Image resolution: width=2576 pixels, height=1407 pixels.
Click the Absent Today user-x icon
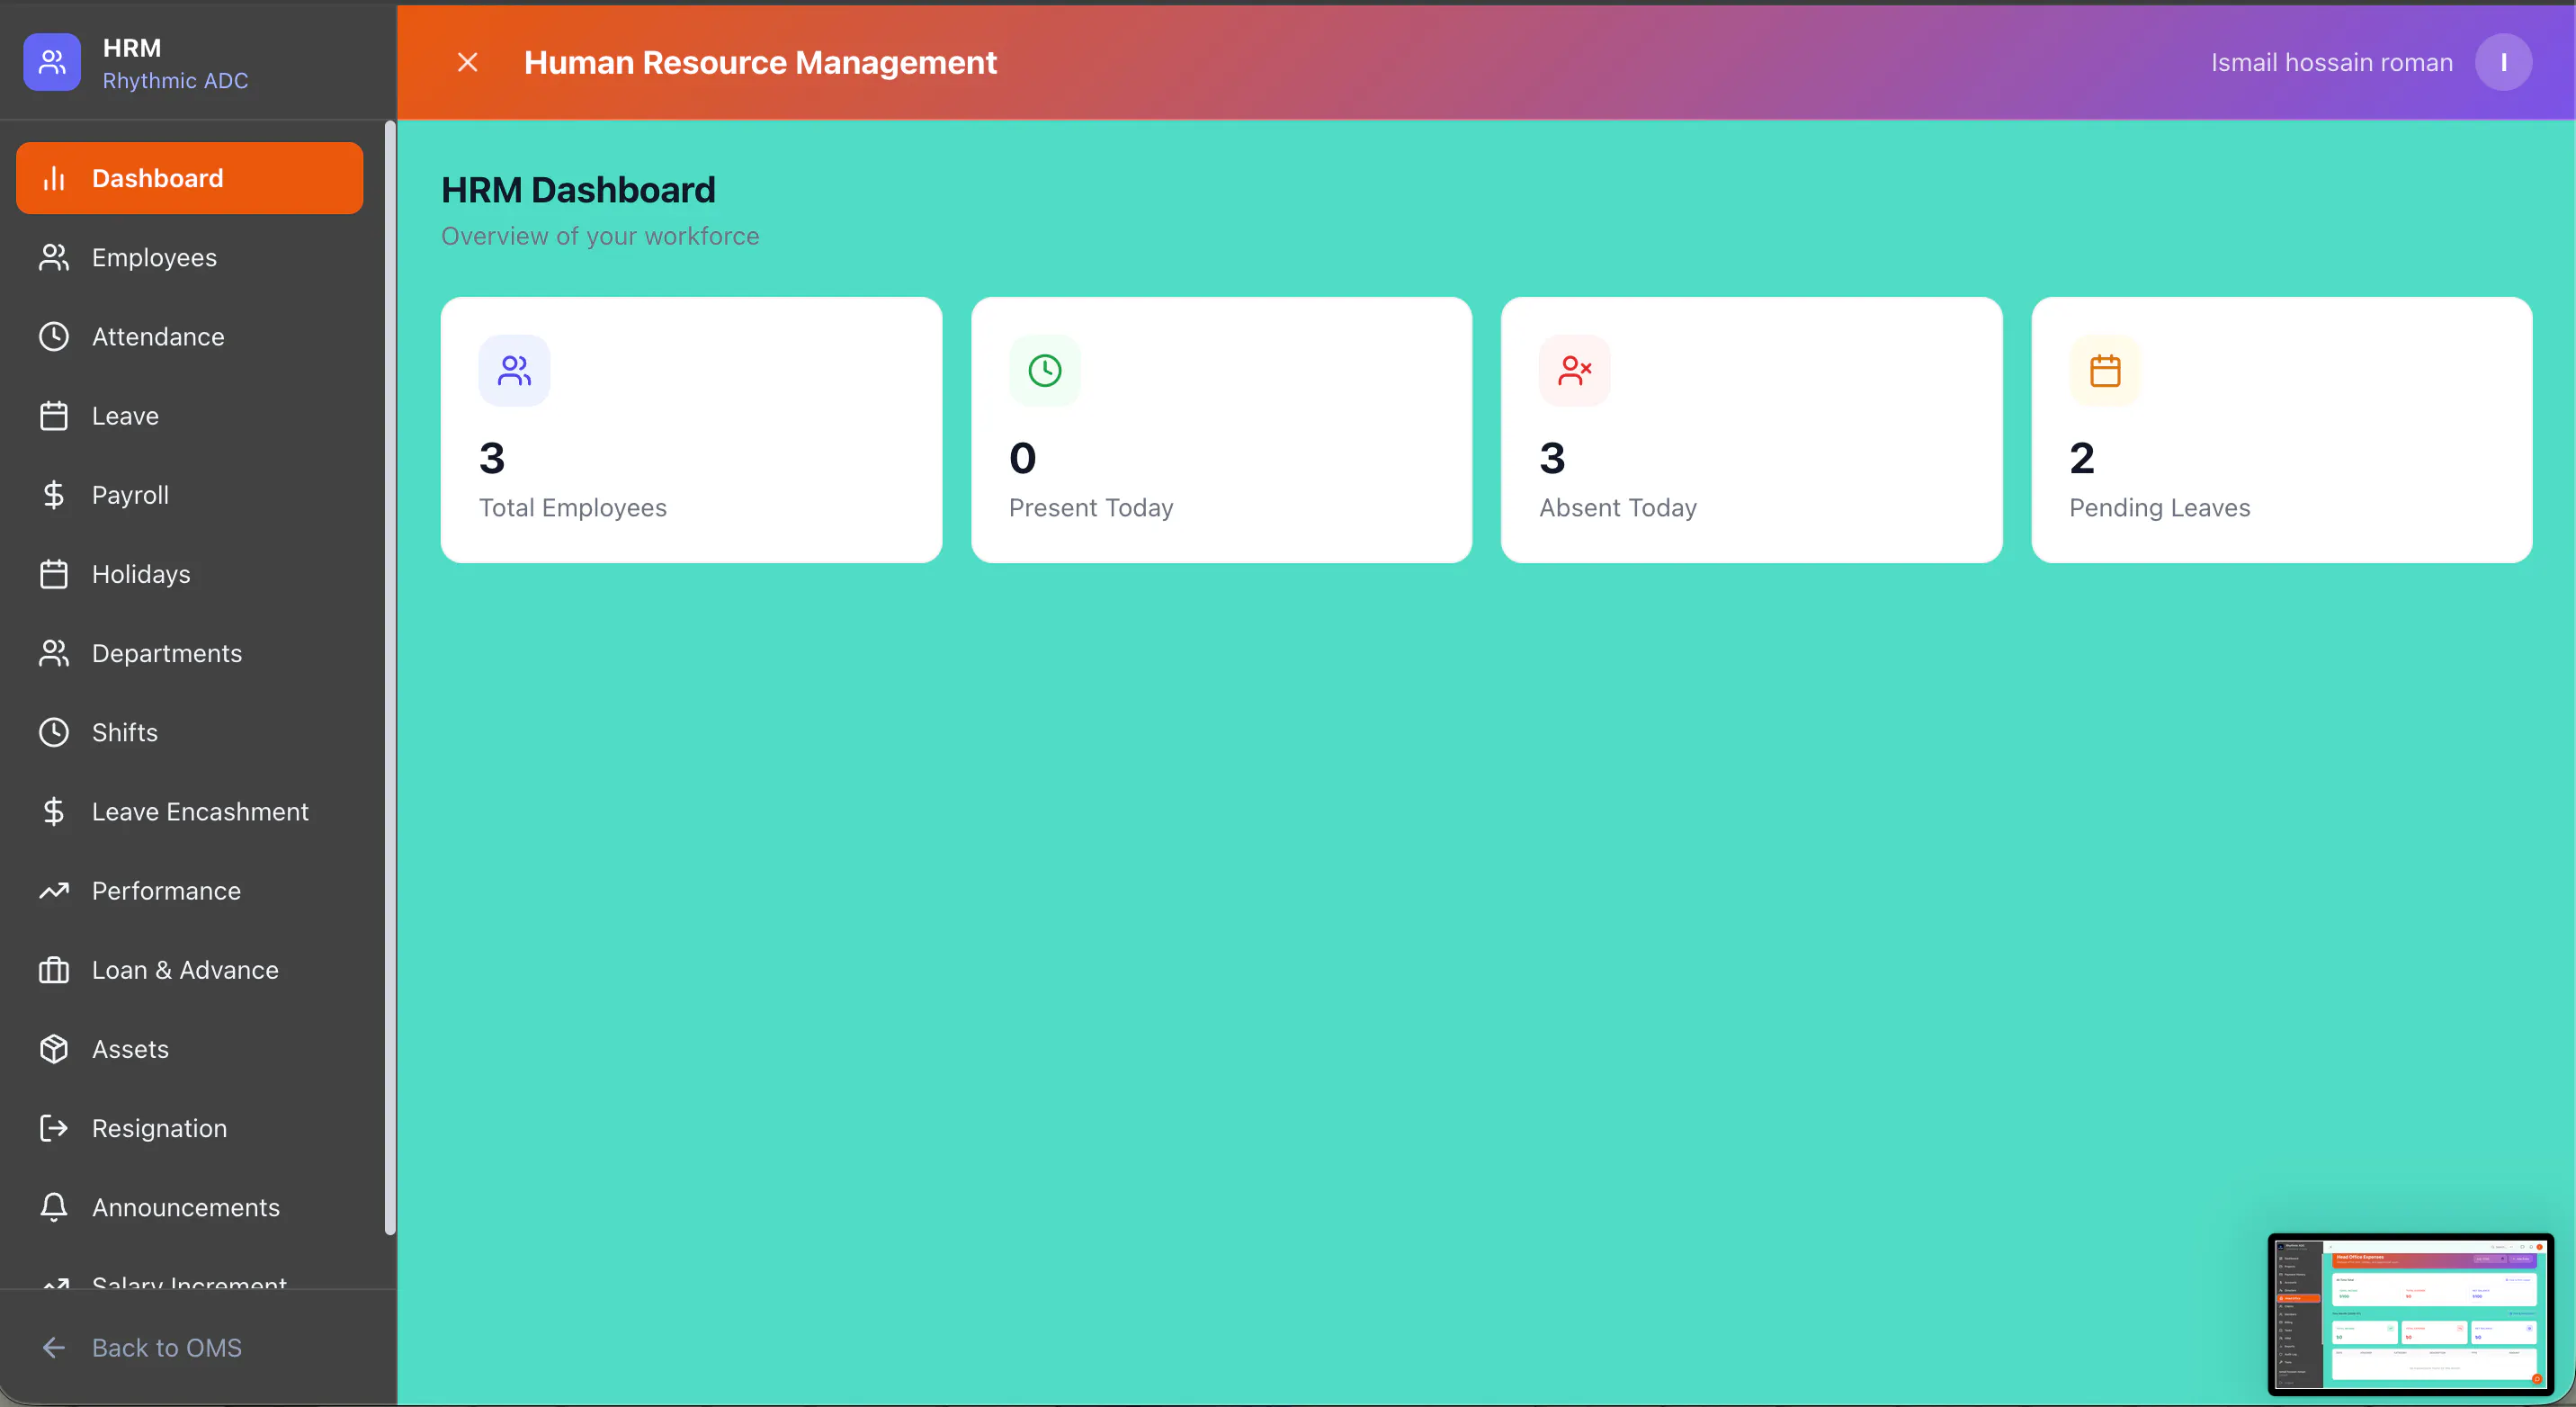click(x=1574, y=370)
